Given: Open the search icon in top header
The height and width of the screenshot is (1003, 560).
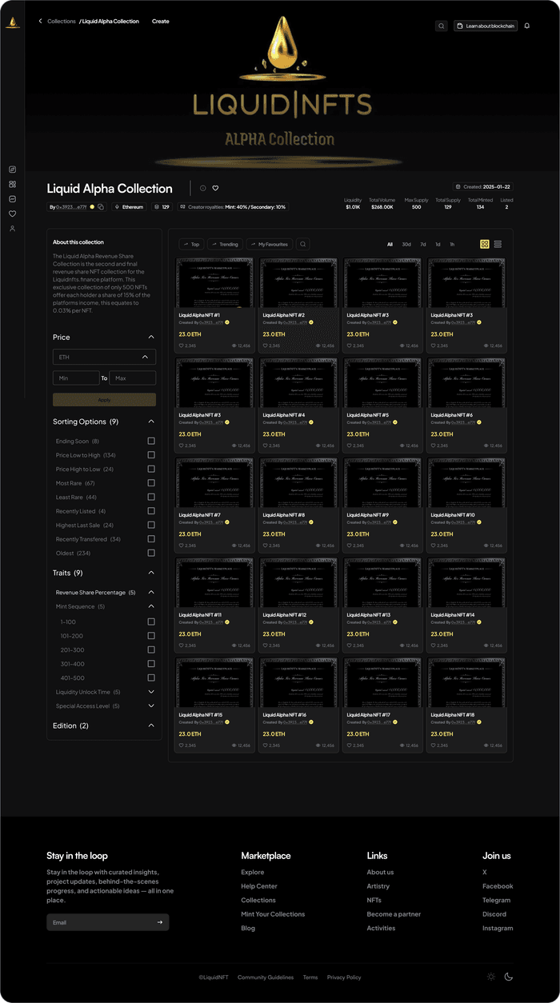Looking at the screenshot, I should pos(441,26).
